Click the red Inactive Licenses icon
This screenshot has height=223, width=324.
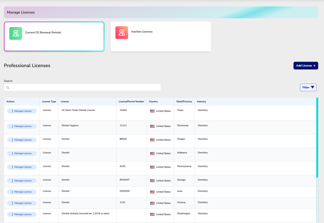(x=122, y=32)
